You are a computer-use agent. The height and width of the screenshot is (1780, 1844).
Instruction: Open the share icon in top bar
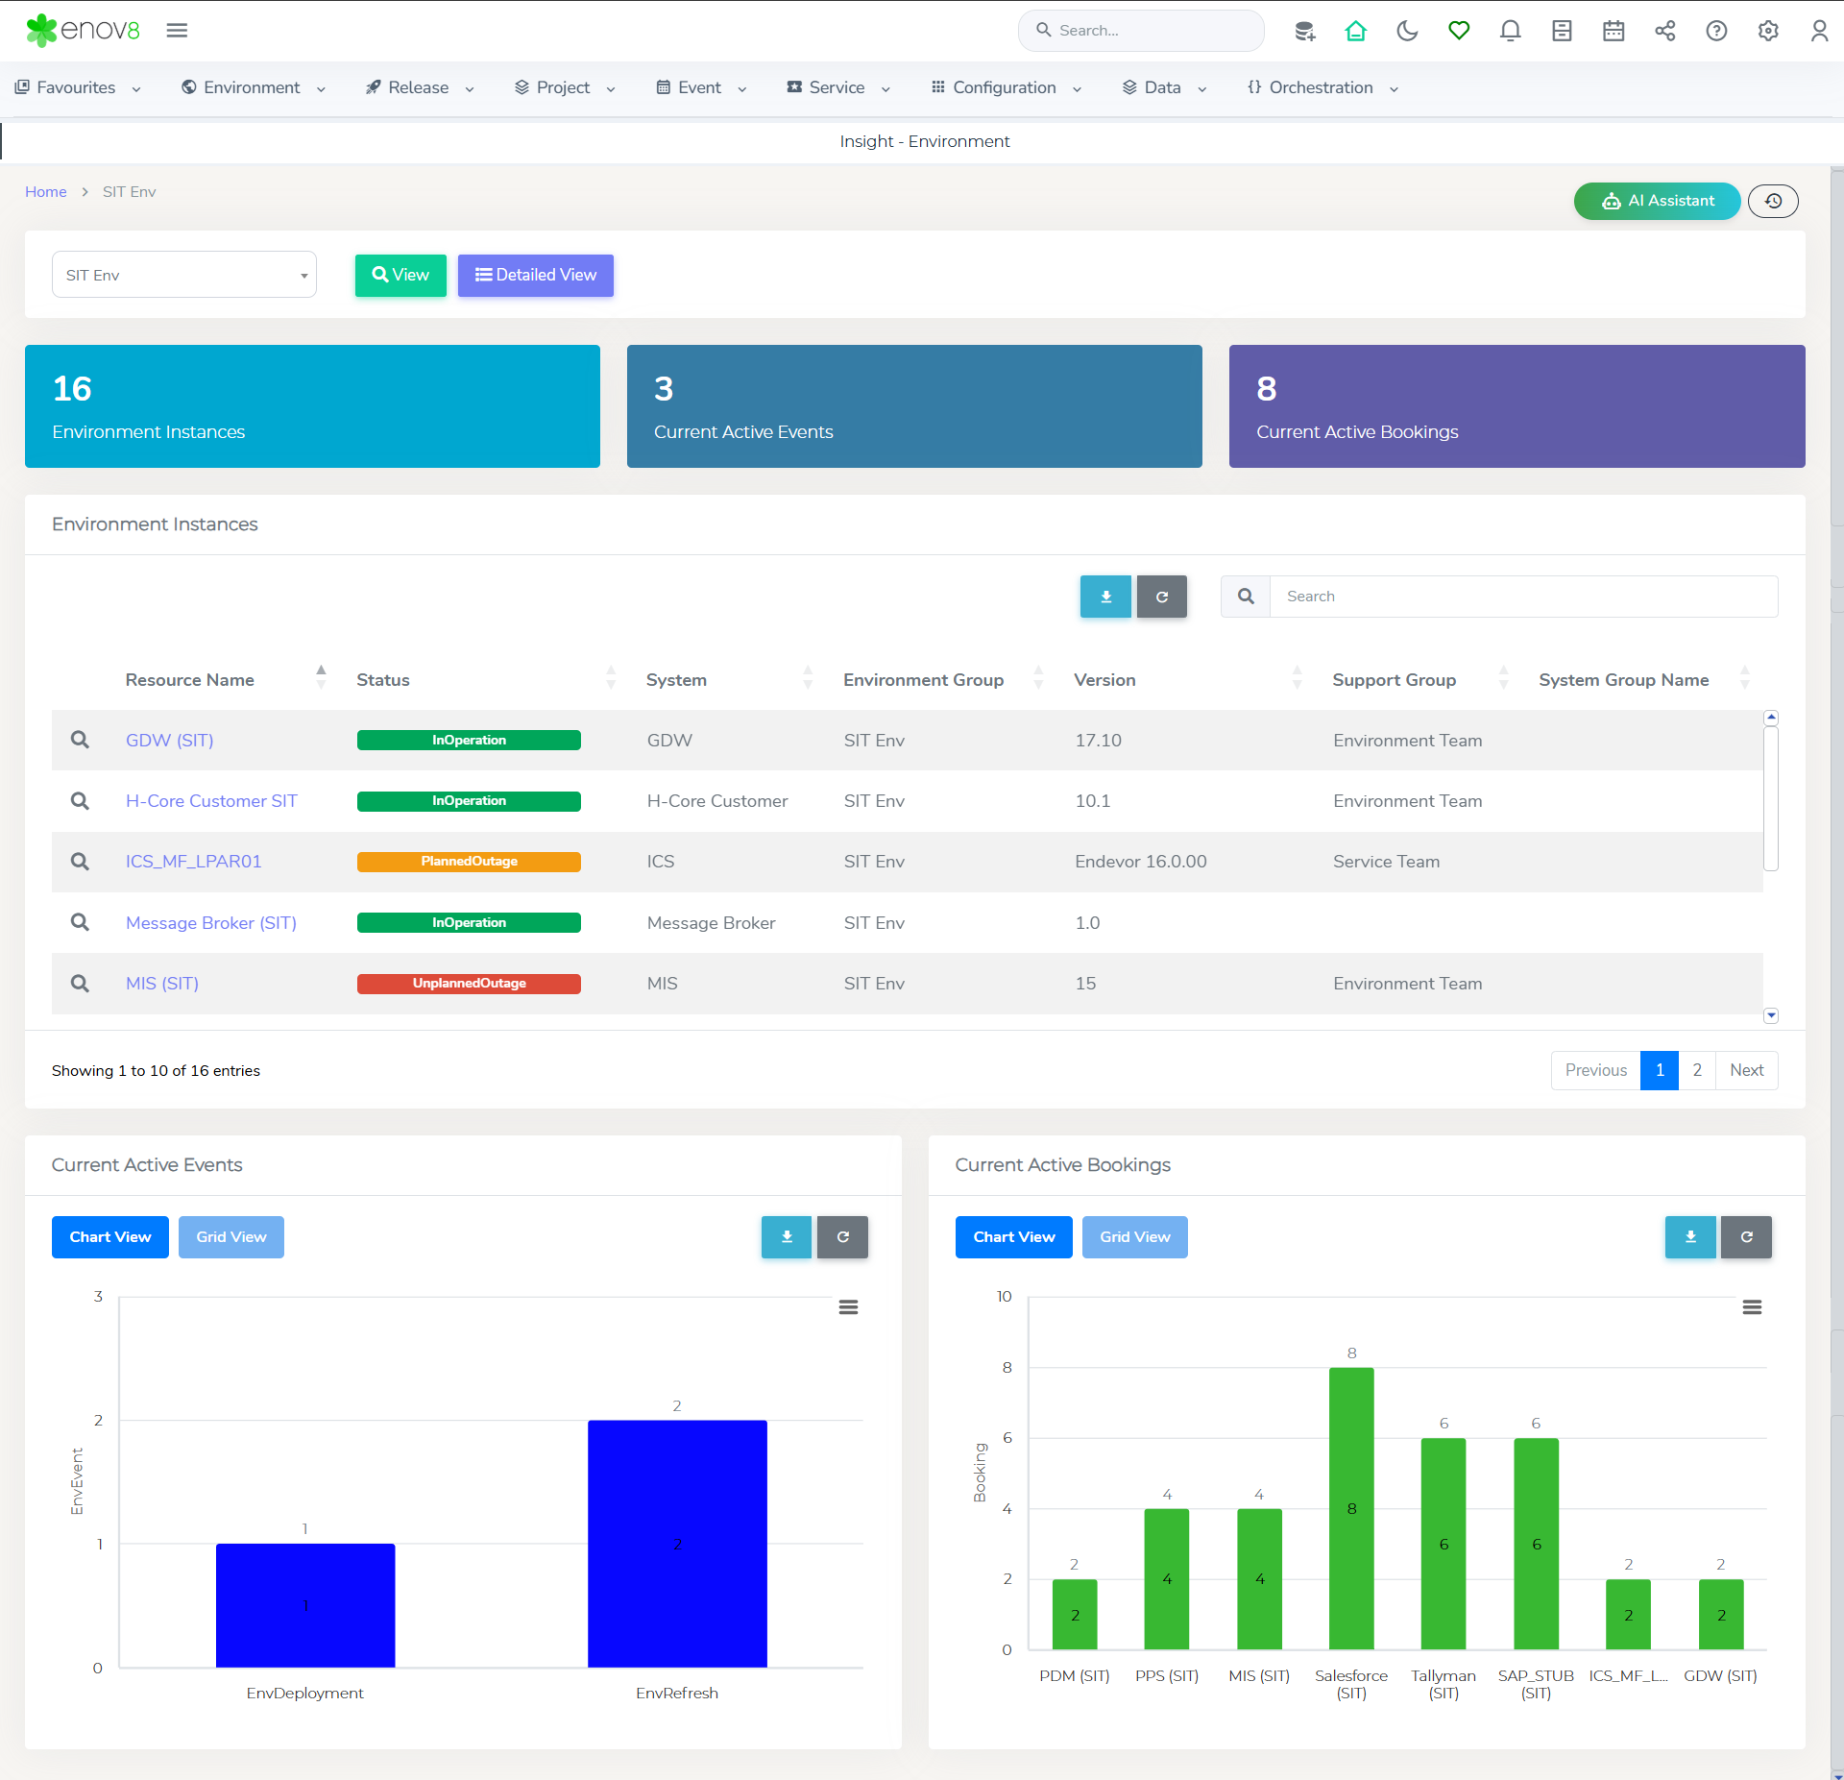[1665, 31]
